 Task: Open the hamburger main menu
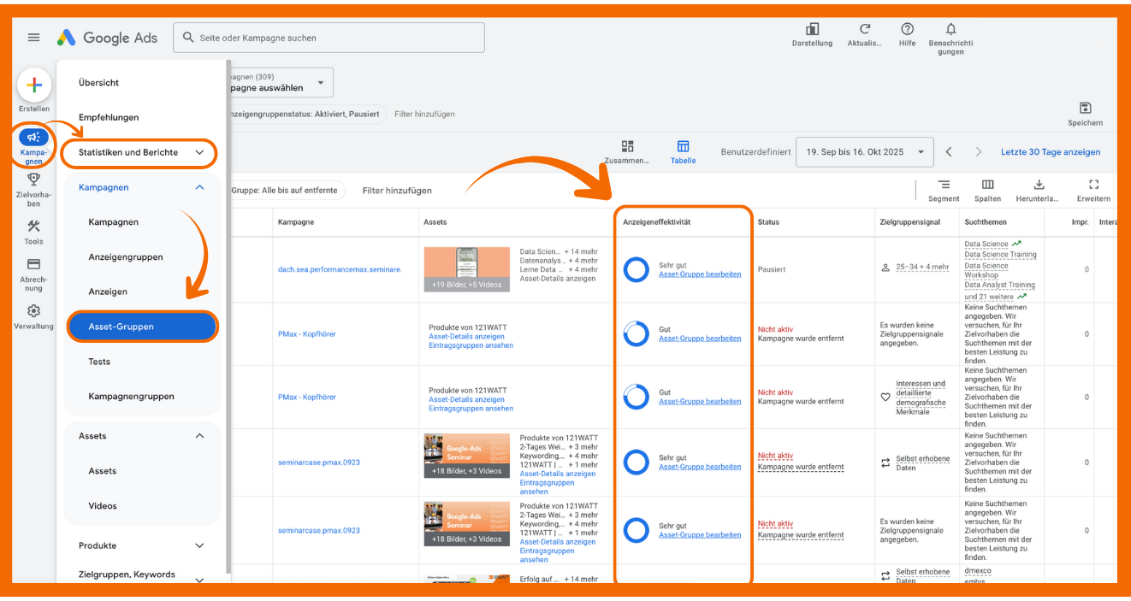(x=33, y=38)
